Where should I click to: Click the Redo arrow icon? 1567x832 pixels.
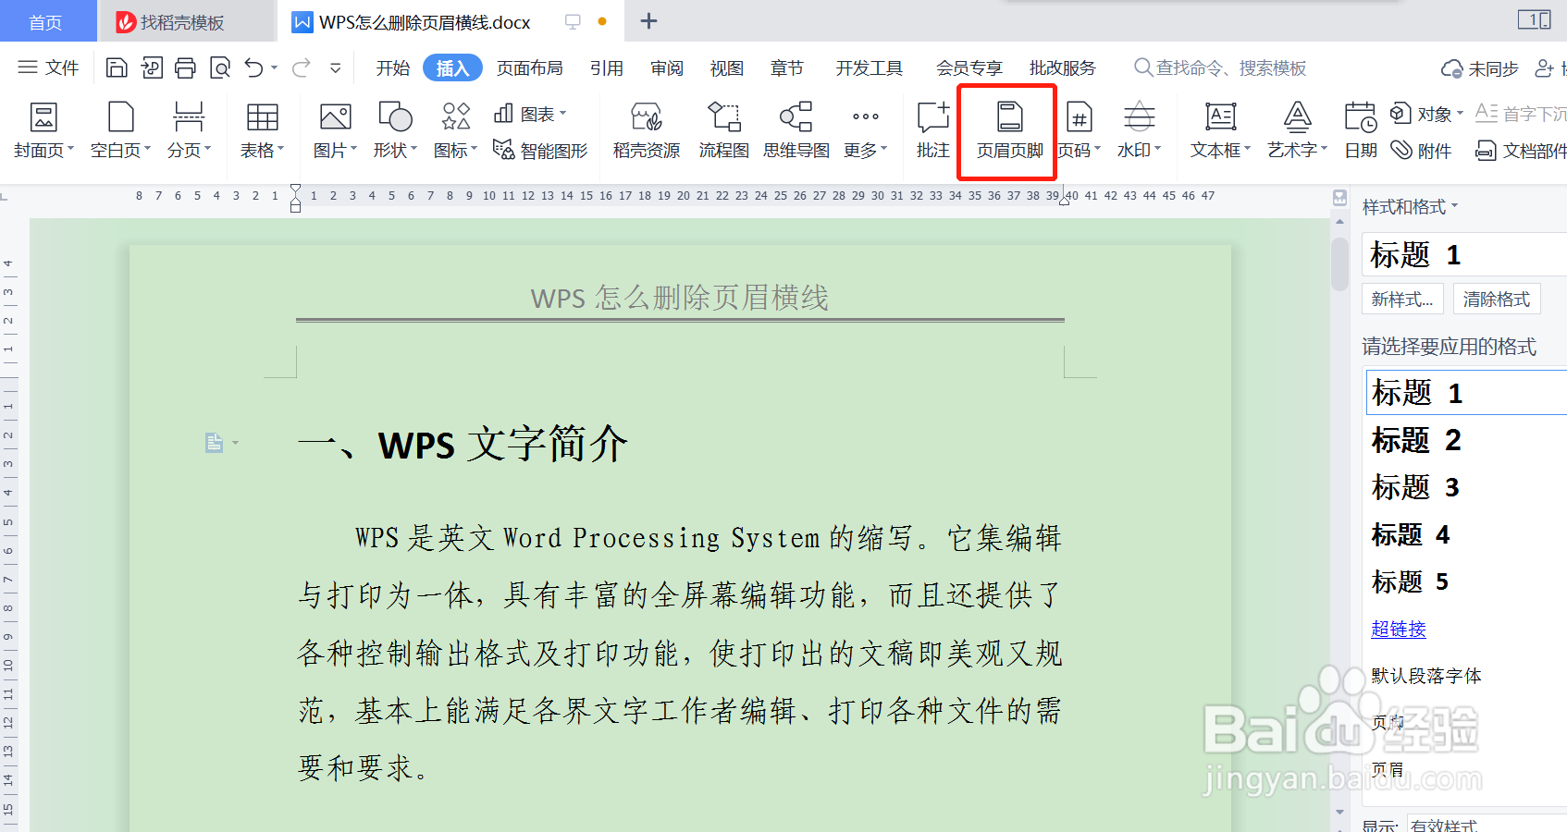(x=301, y=67)
